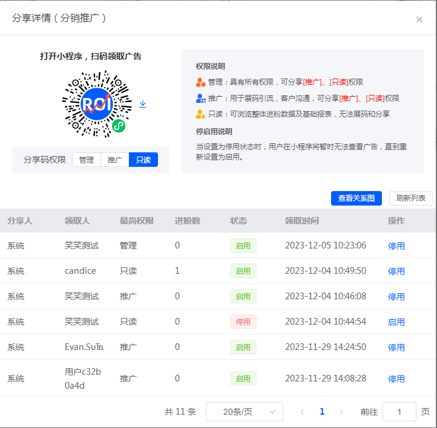
Task: Disable 用户c32b0a4d share via 停用
Action: click(396, 379)
